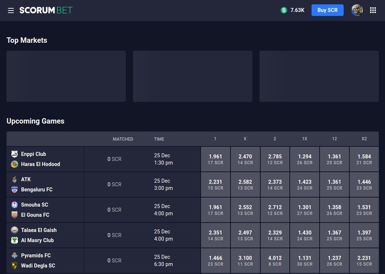Image resolution: width=385 pixels, height=274 pixels.
Task: Click the Enppi Club team logo
Action: click(14, 154)
